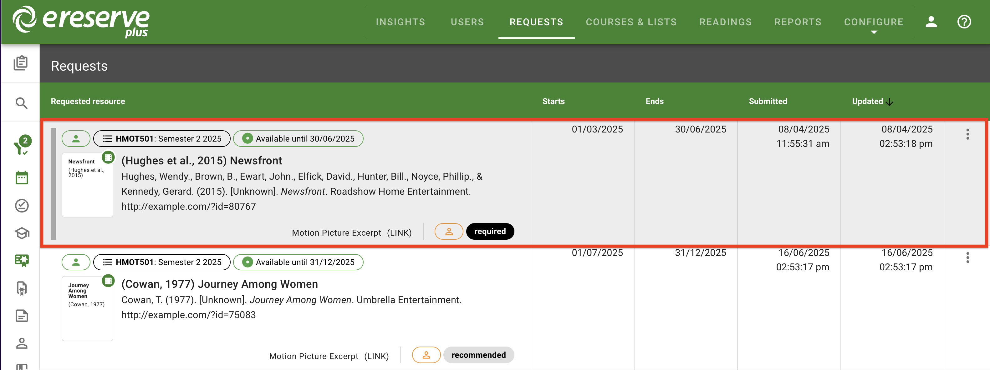Click the approval check-circle sidebar icon
The height and width of the screenshot is (370, 990).
(x=21, y=205)
